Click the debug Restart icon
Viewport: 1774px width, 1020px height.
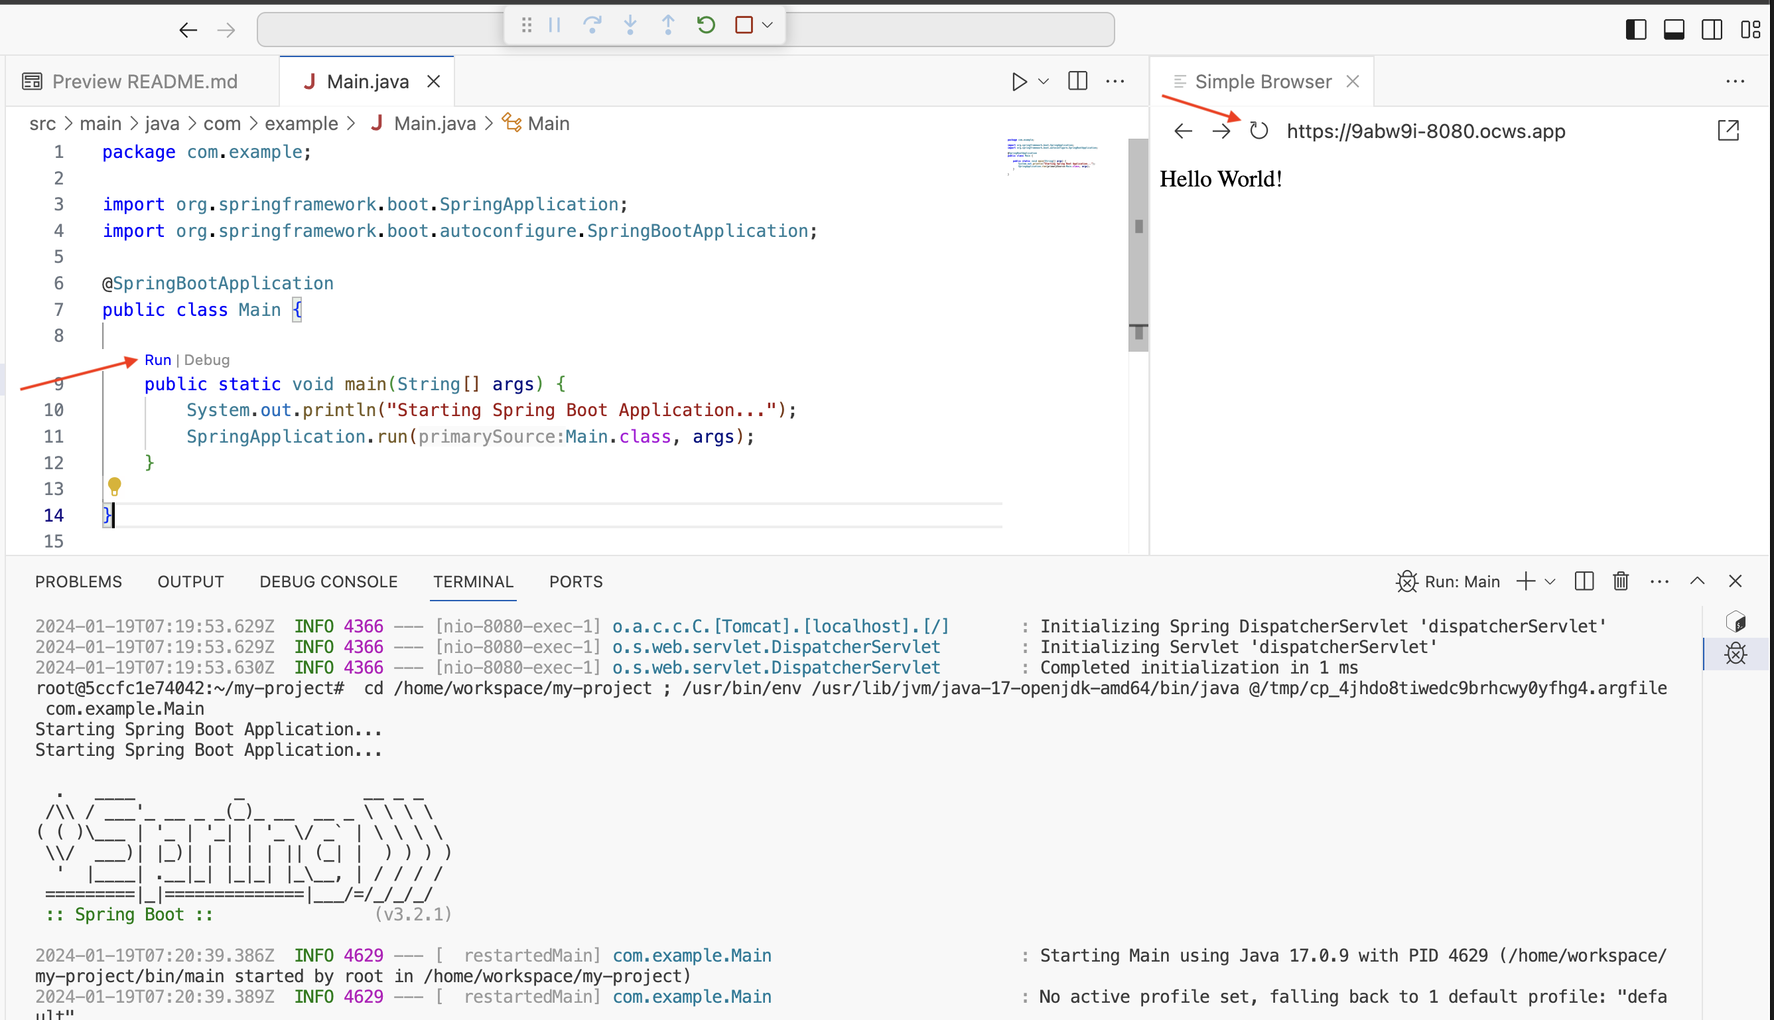705,26
